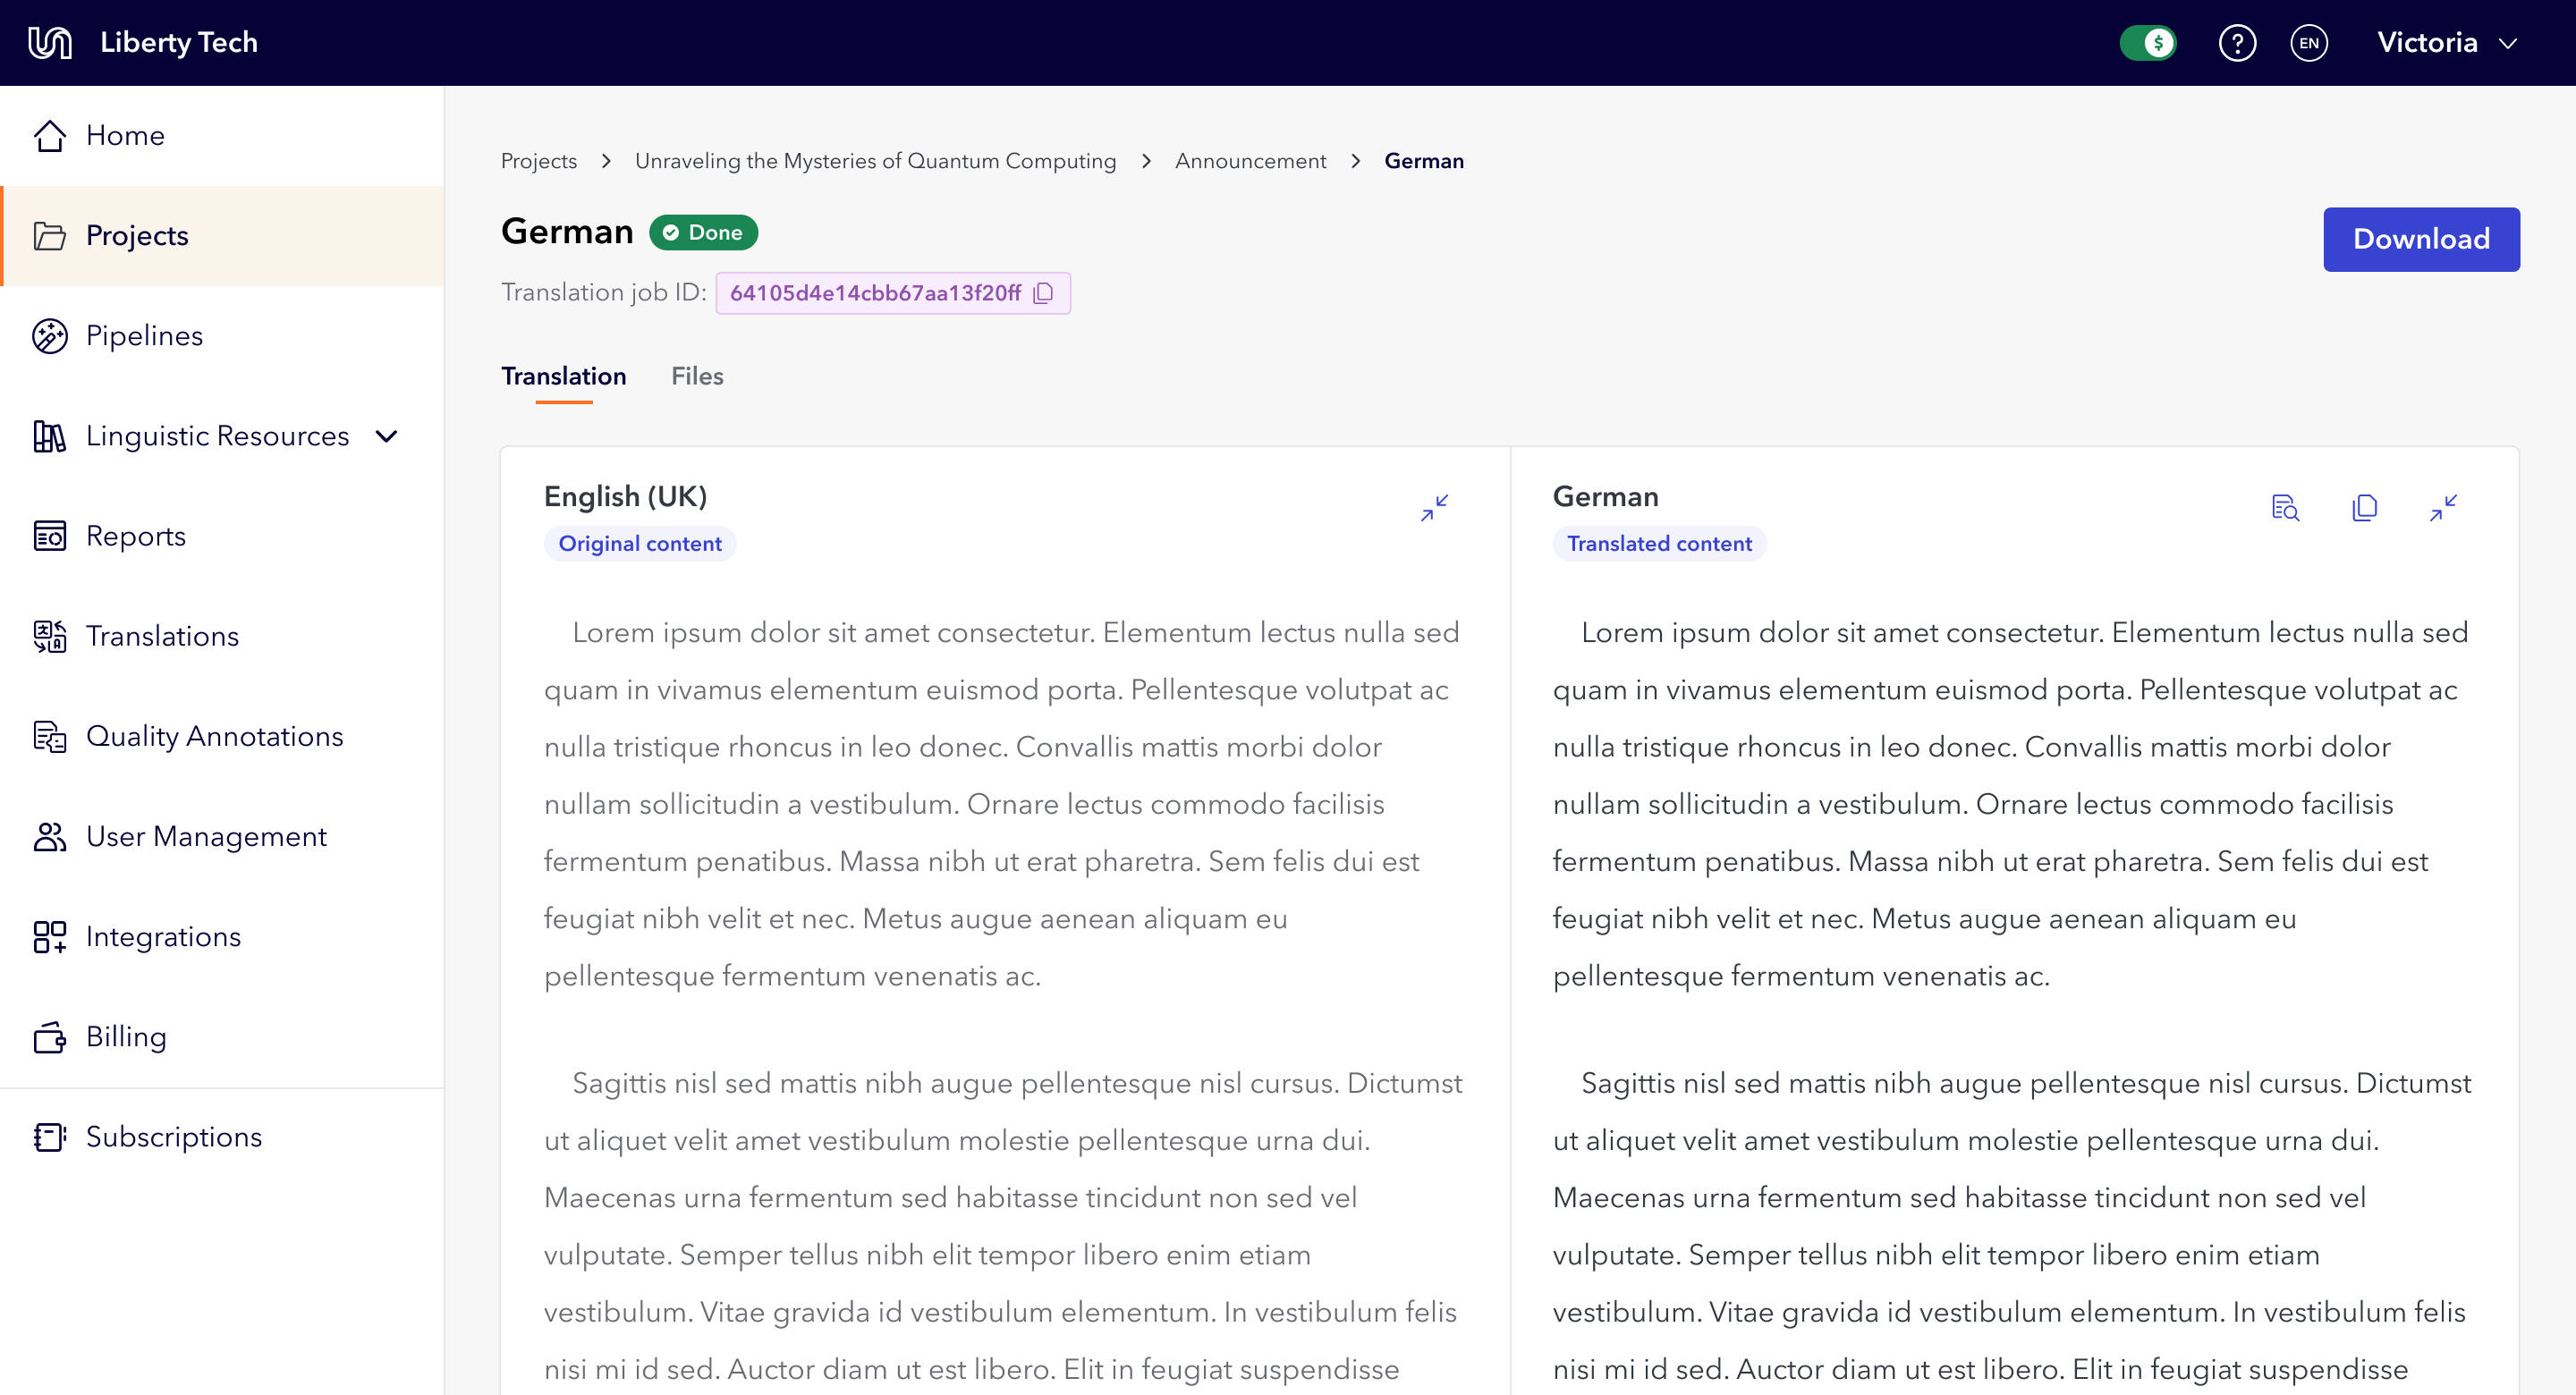This screenshot has width=2576, height=1395.
Task: Go to Integrations
Action: (x=222, y=937)
